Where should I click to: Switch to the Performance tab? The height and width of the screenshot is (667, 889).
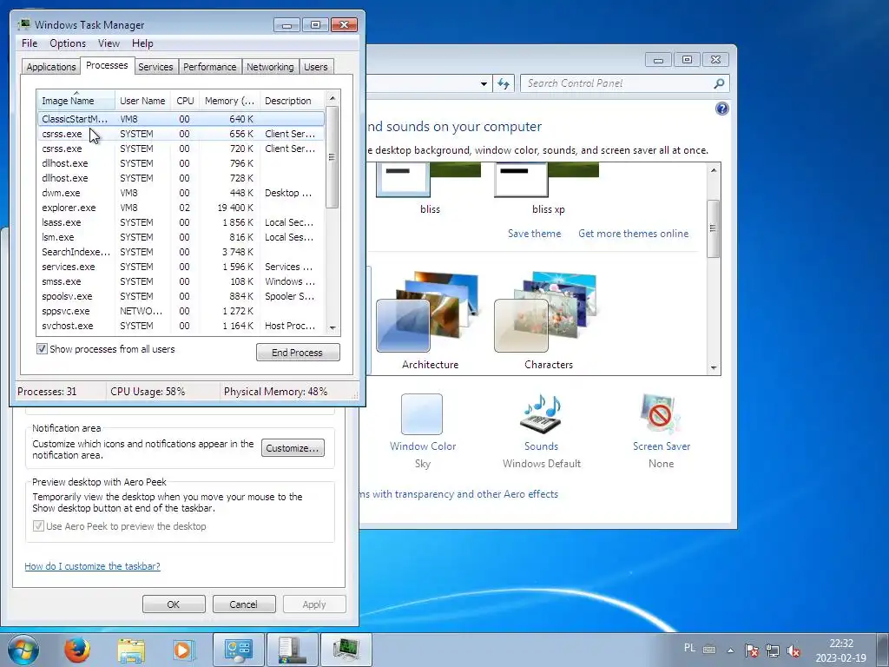point(210,67)
